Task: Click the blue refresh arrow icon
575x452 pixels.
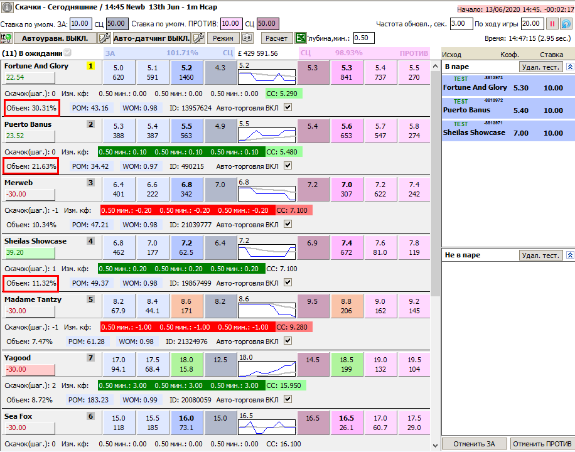Action: pyautogui.click(x=566, y=24)
